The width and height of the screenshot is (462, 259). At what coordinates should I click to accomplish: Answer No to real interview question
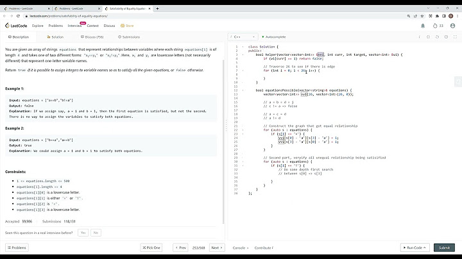pos(96,233)
